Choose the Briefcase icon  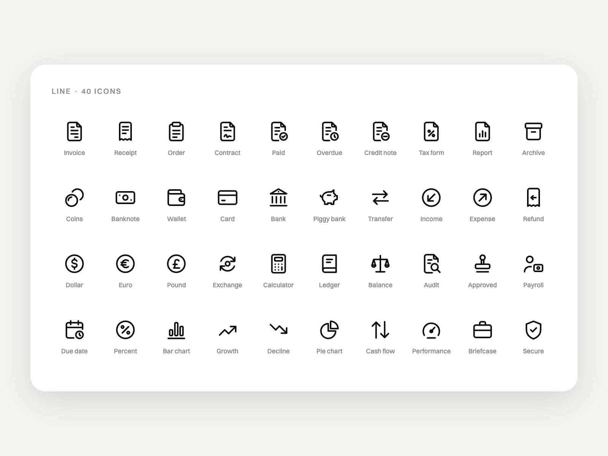click(x=482, y=330)
